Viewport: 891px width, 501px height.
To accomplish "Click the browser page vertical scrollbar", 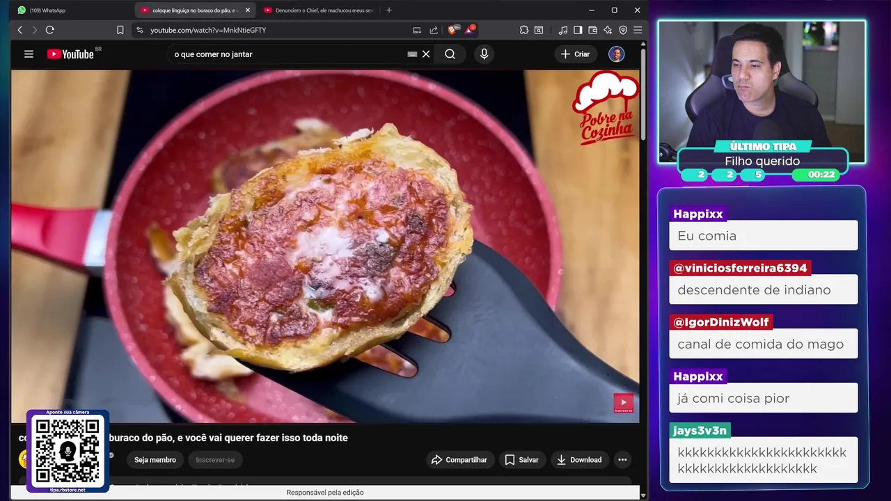I will [x=643, y=94].
